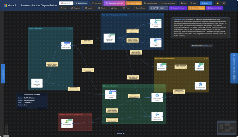Click Expand Groups

pos(140,8)
